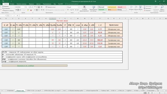Toggle bold formatting (Ж)
The width and height of the screenshot is (167, 94).
[16, 10]
